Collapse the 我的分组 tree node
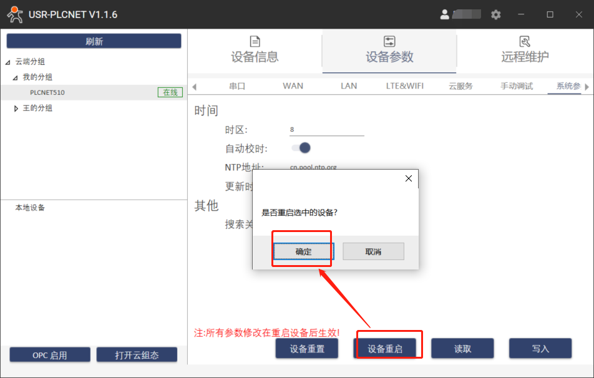The width and height of the screenshot is (594, 378). (16, 77)
